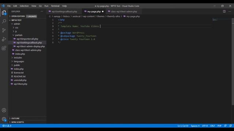Open wp10test-admin-display.php file
The width and height of the screenshot is (234, 131).
tap(31, 46)
